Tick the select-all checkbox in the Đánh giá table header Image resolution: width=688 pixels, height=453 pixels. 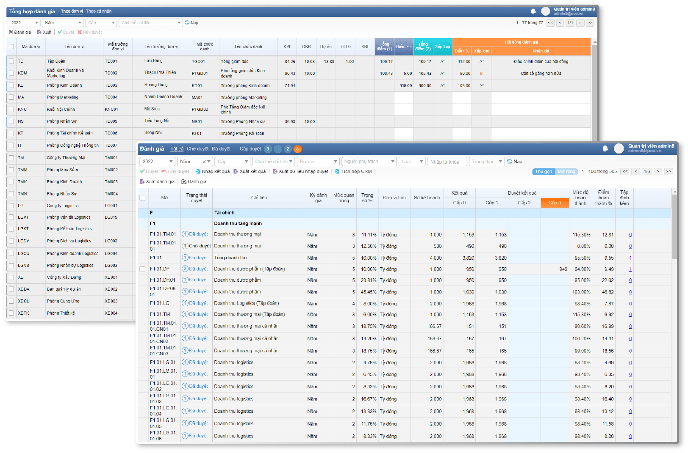click(142, 198)
